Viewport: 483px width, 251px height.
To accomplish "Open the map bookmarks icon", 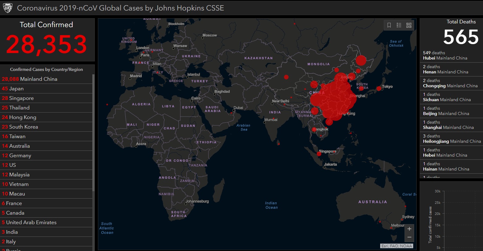I will (389, 25).
